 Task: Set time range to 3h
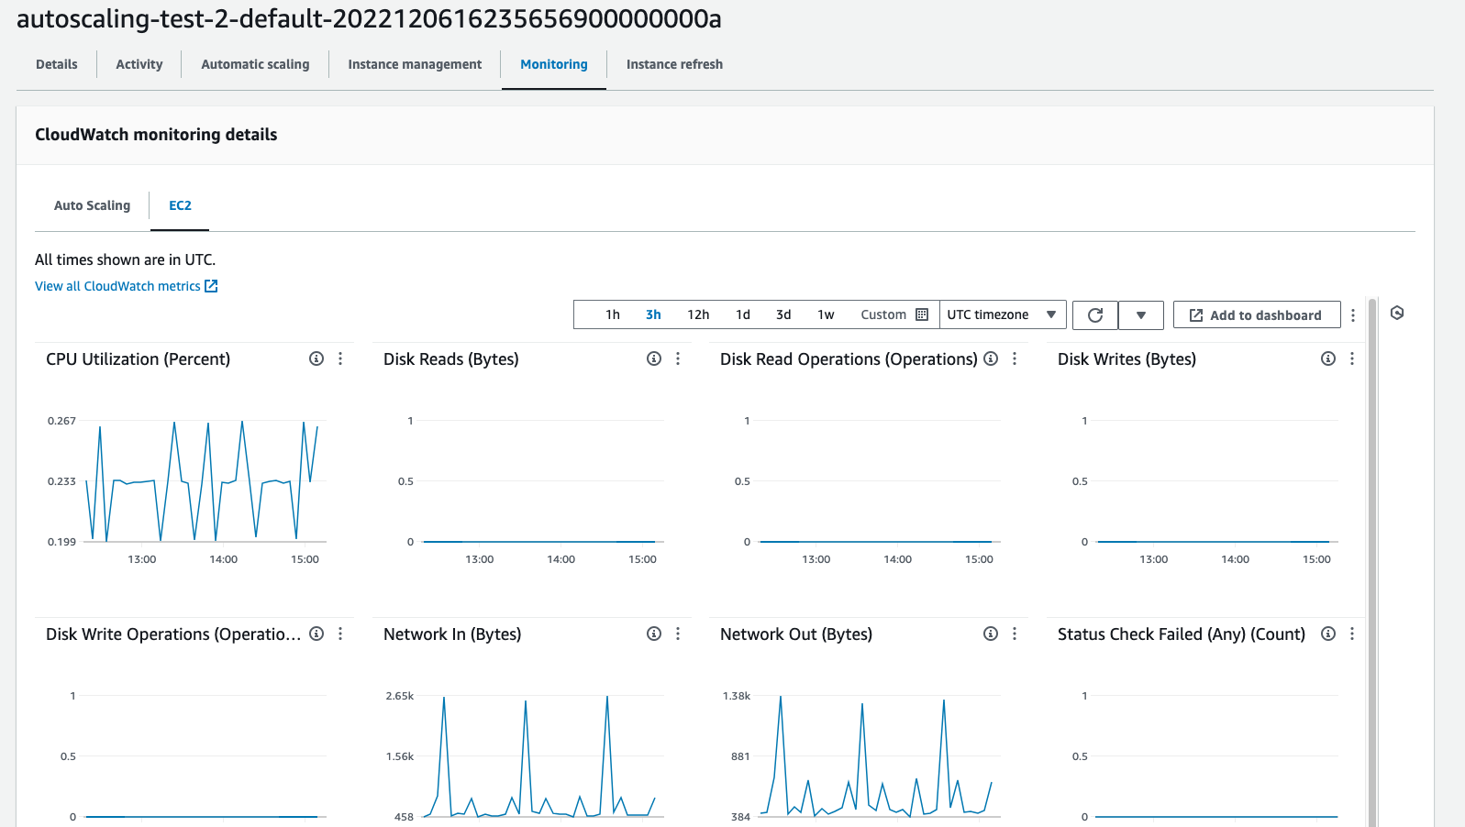pos(653,314)
